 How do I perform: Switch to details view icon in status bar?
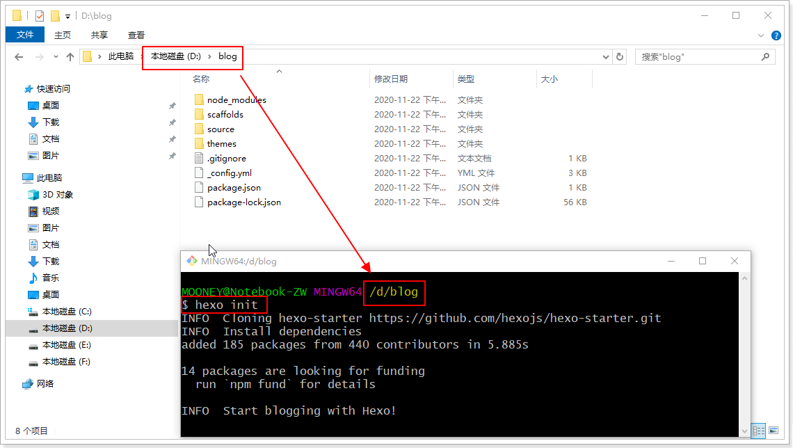759,431
